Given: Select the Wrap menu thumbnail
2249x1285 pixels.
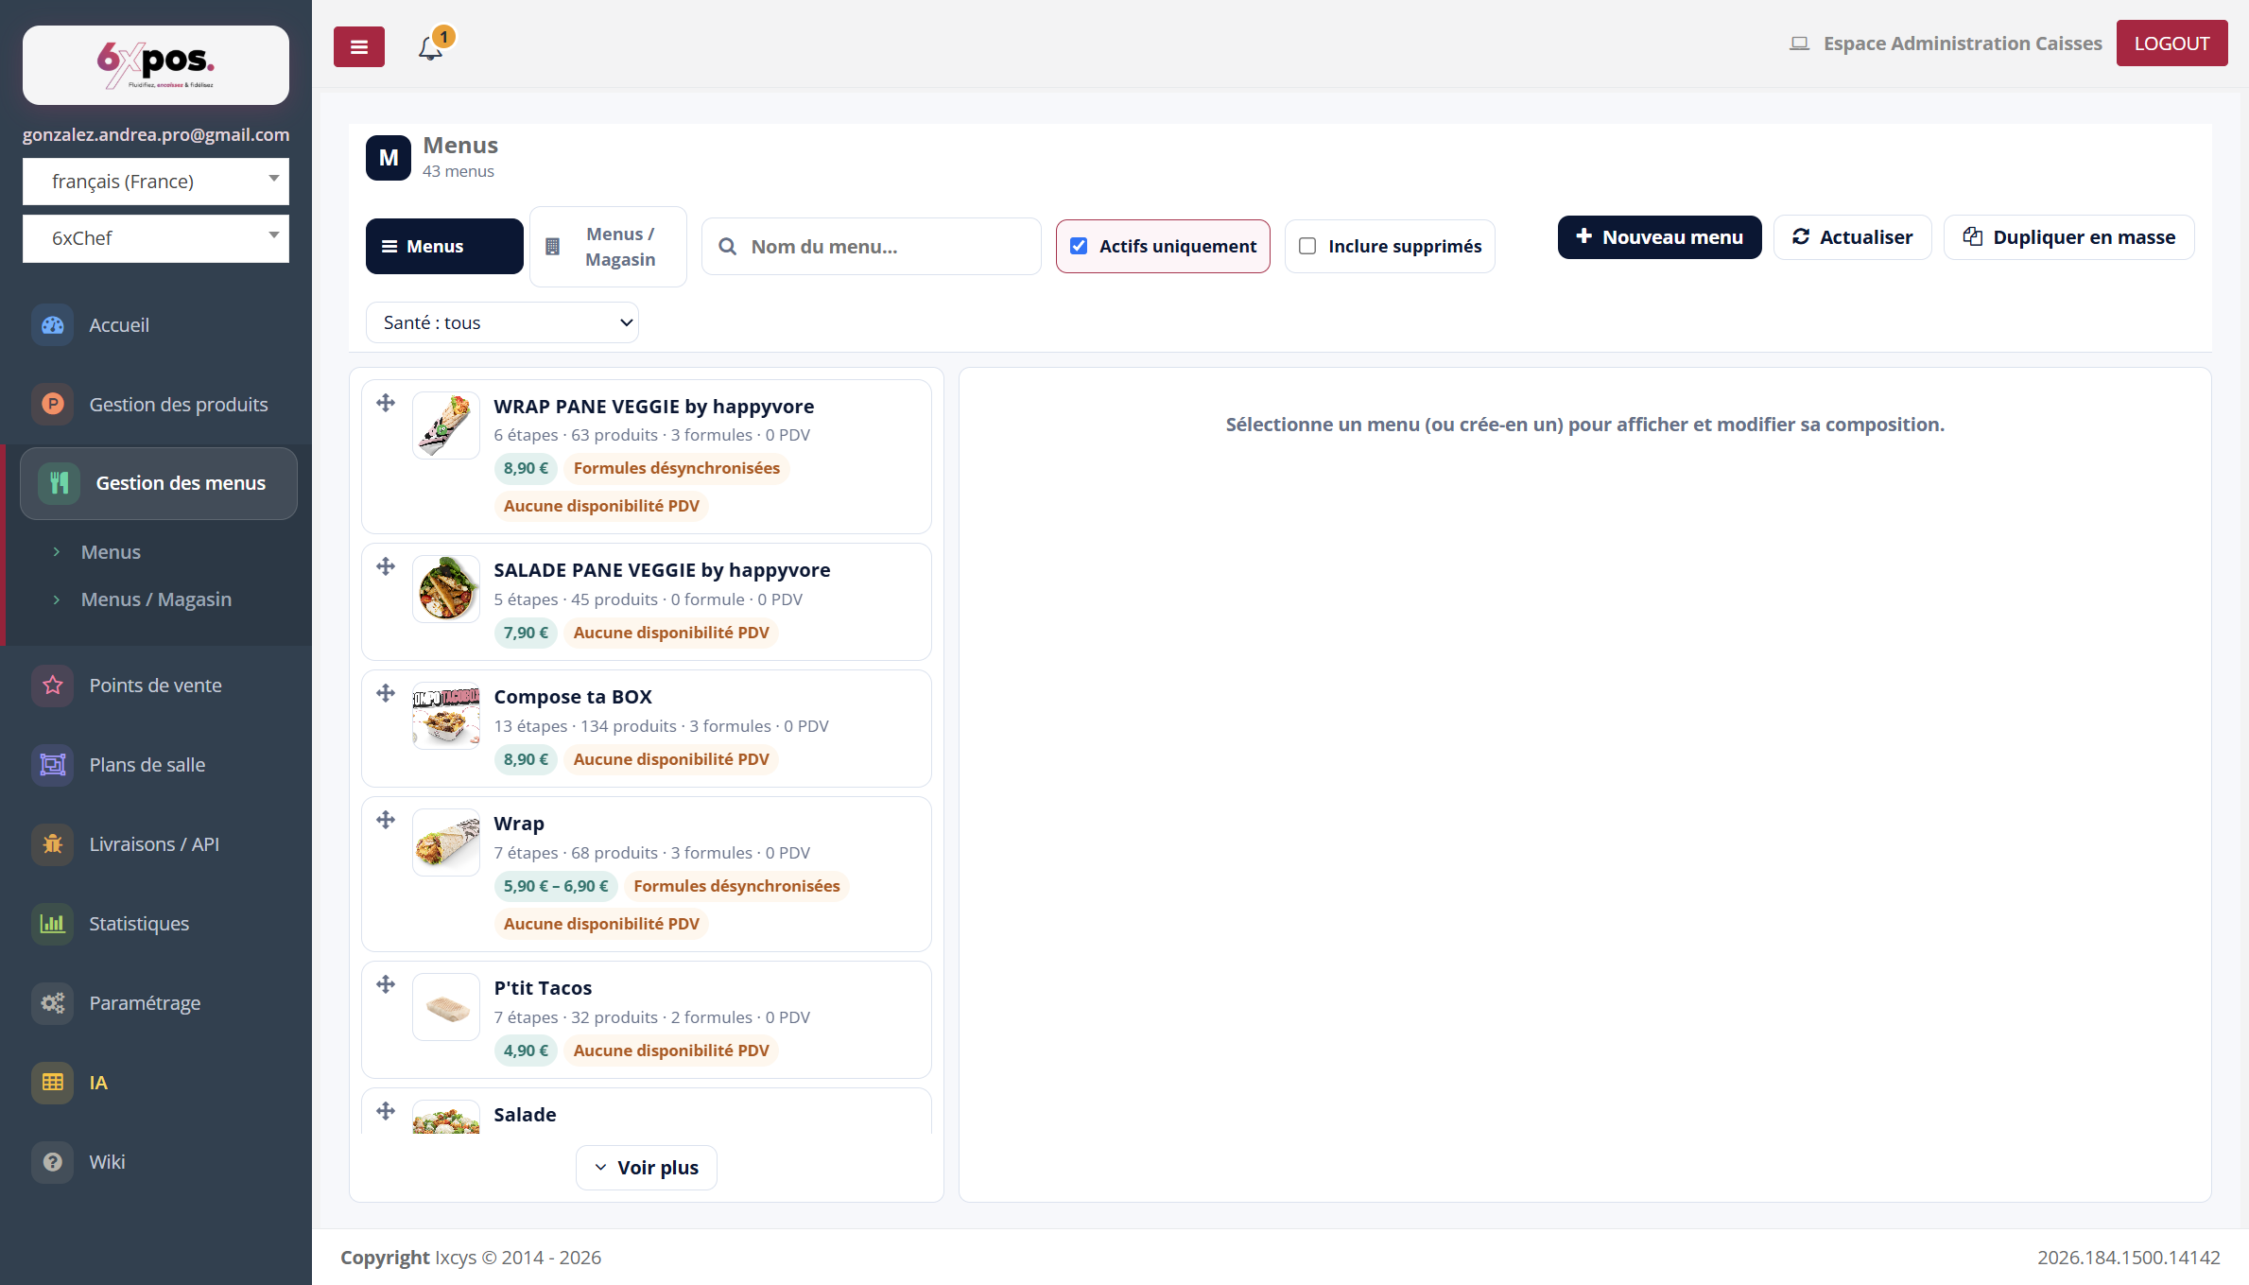Looking at the screenshot, I should [446, 842].
